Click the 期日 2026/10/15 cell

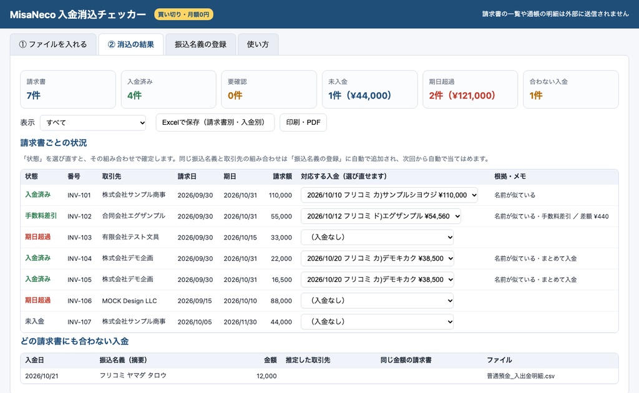click(x=240, y=238)
